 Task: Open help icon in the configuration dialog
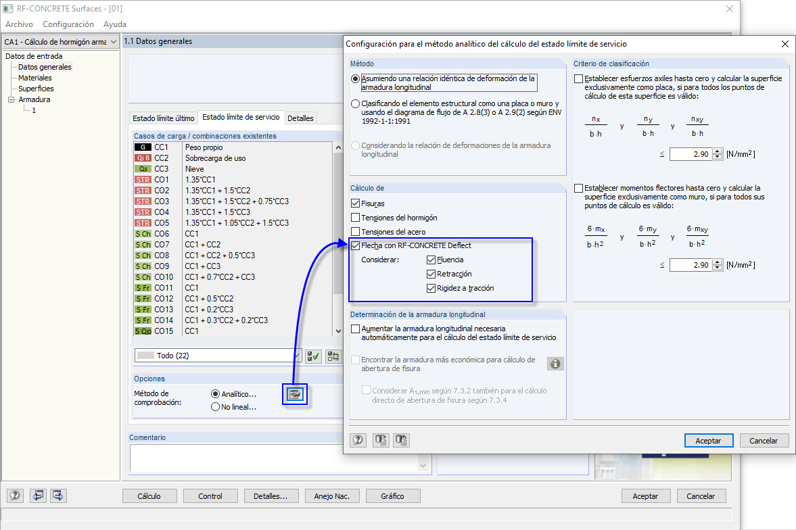358,440
